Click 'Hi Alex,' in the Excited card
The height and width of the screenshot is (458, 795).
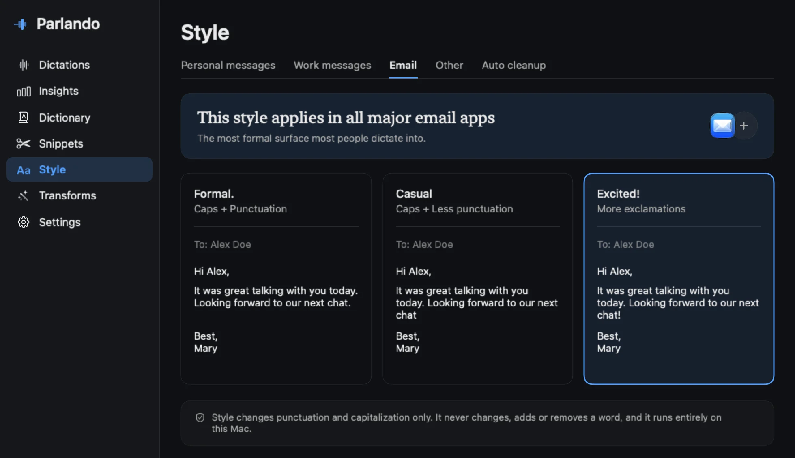615,271
